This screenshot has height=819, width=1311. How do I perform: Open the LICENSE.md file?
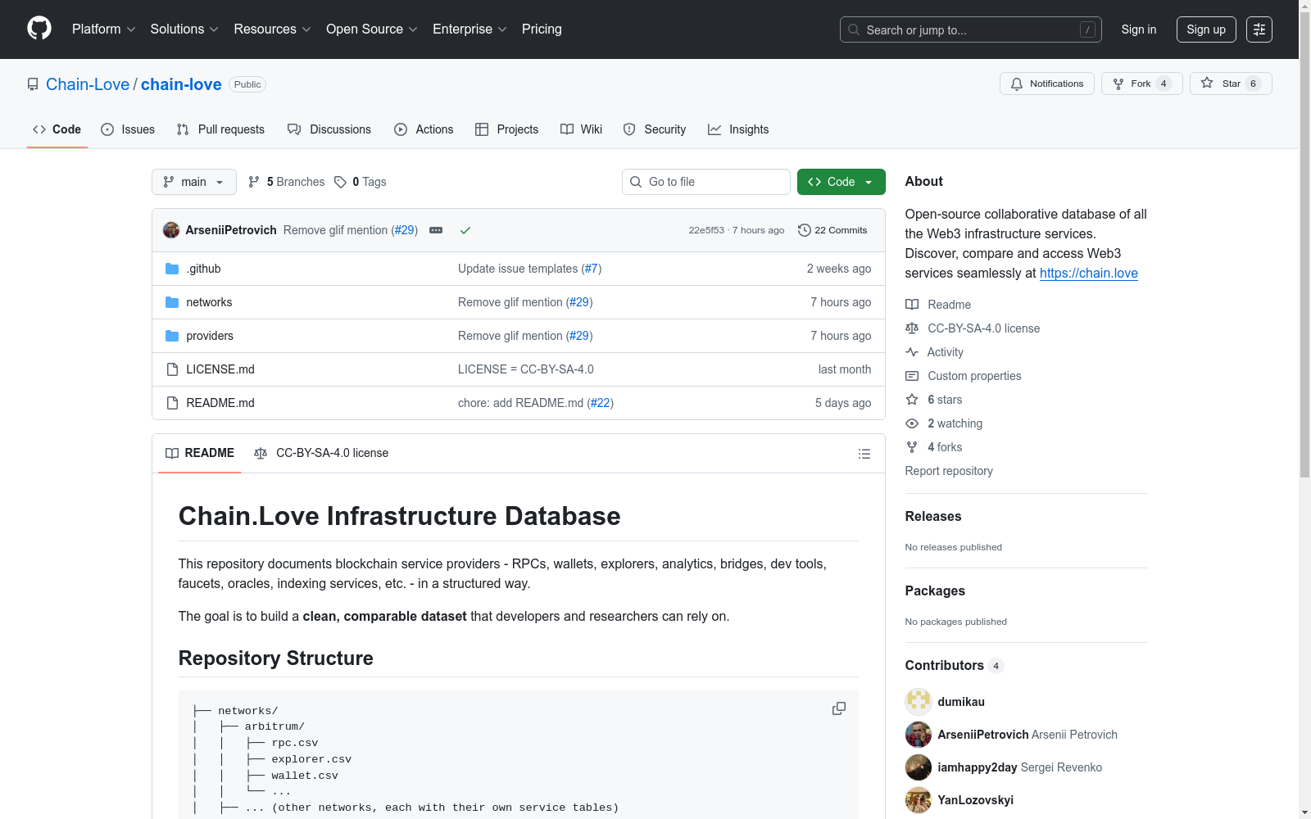(220, 369)
